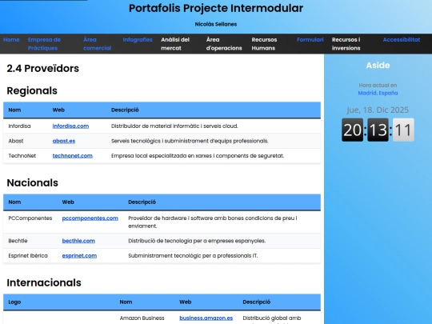432x324 pixels.
Task: Select the Nicolàs Sellanes author name
Action: point(216,24)
